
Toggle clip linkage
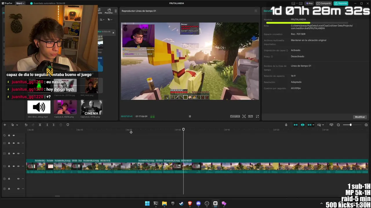(x=309, y=125)
